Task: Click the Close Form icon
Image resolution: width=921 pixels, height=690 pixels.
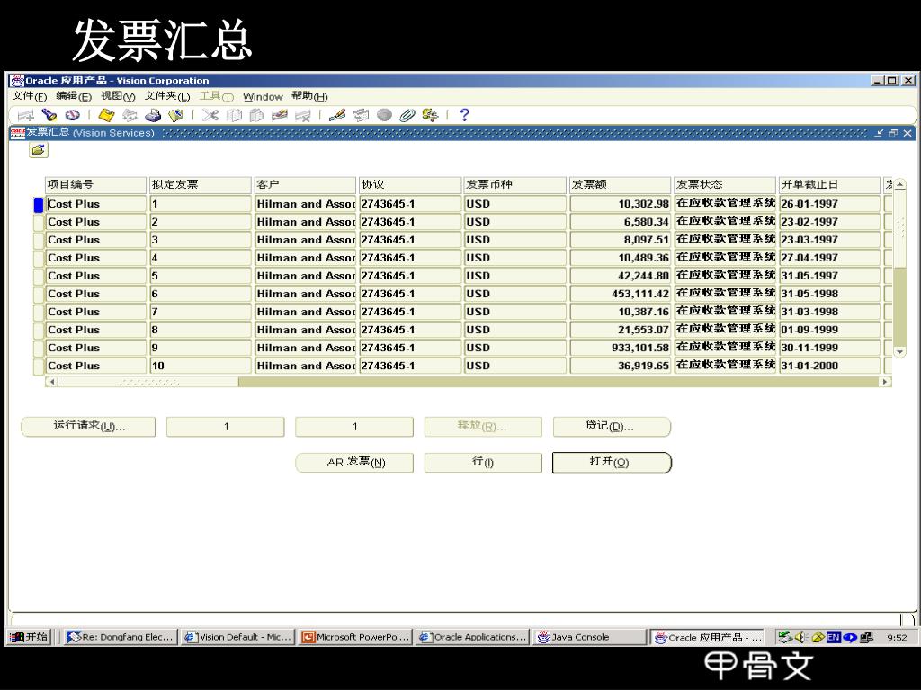Action: (175, 115)
